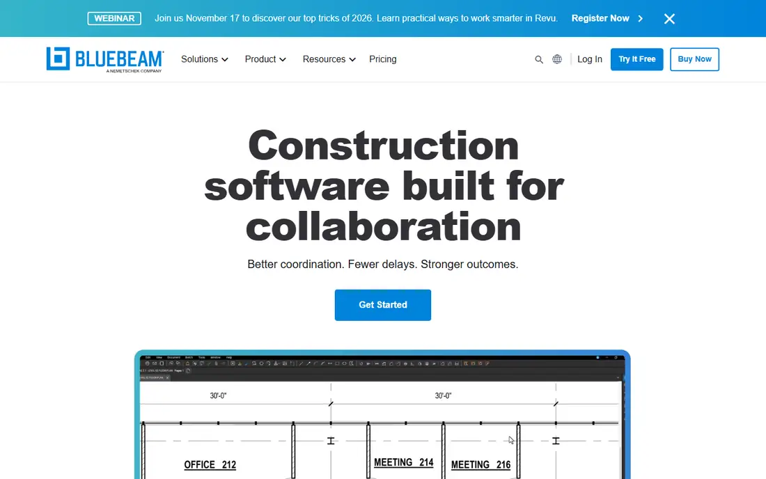Open the site search icon
This screenshot has height=479, width=766.
539,60
